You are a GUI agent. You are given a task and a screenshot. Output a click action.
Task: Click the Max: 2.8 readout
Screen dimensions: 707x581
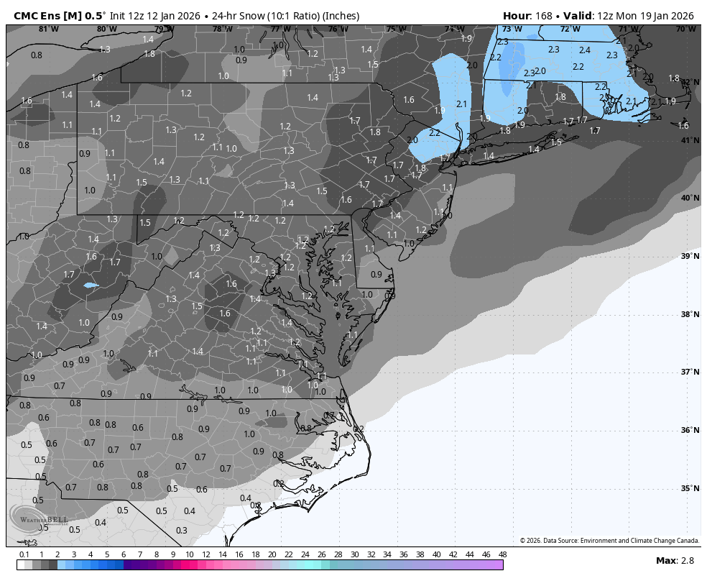675,561
